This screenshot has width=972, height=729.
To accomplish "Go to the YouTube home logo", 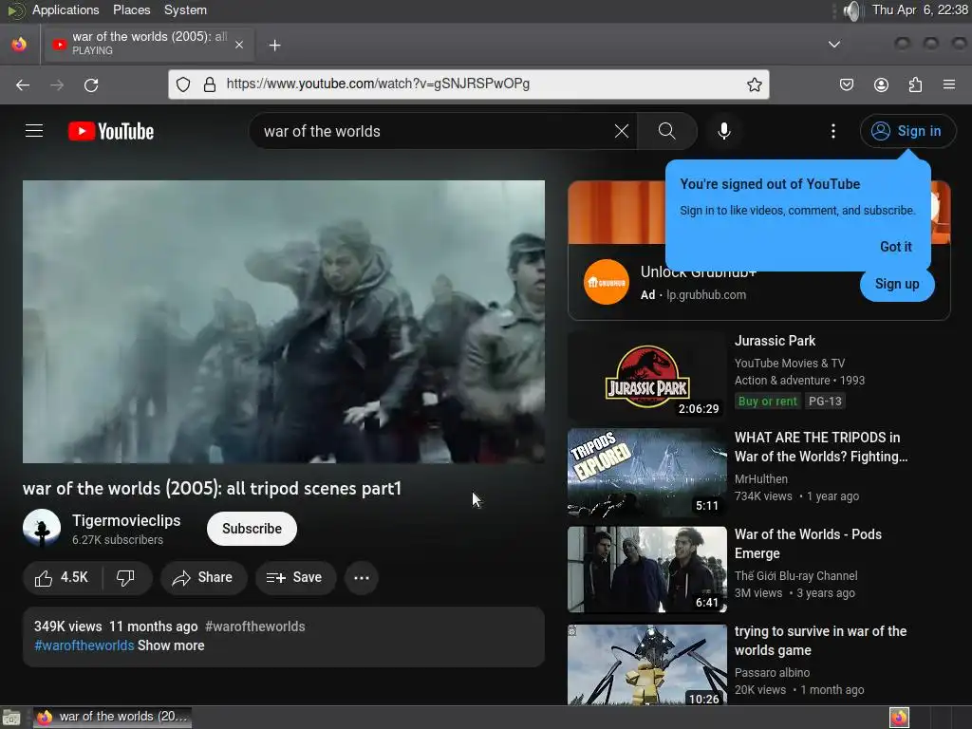I will click(x=111, y=131).
